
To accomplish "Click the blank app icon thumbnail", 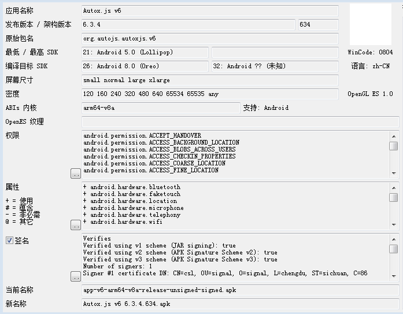I will pos(371,24).
